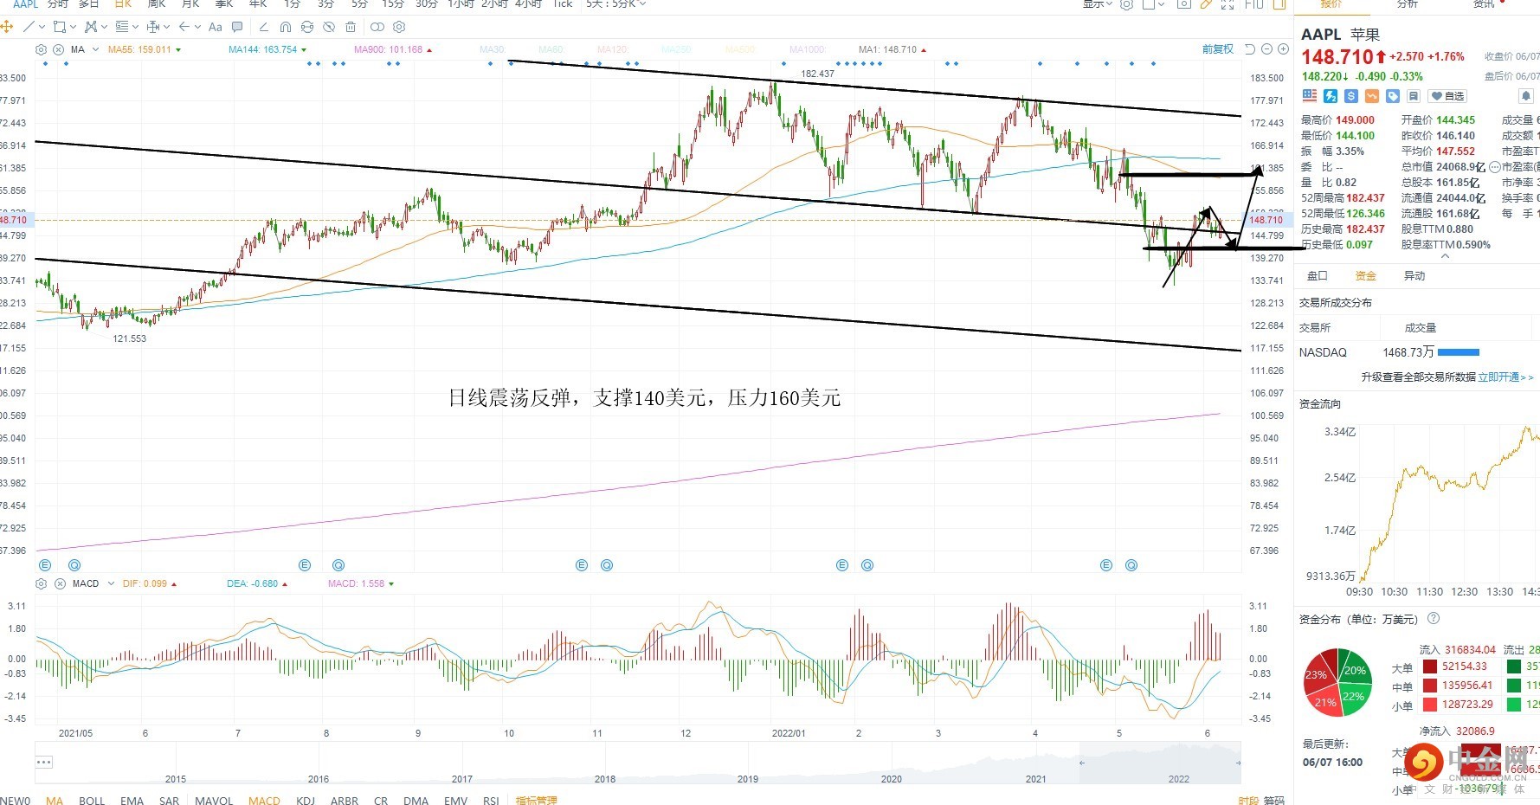Toggle the greyed-out MA30 line

[493, 49]
